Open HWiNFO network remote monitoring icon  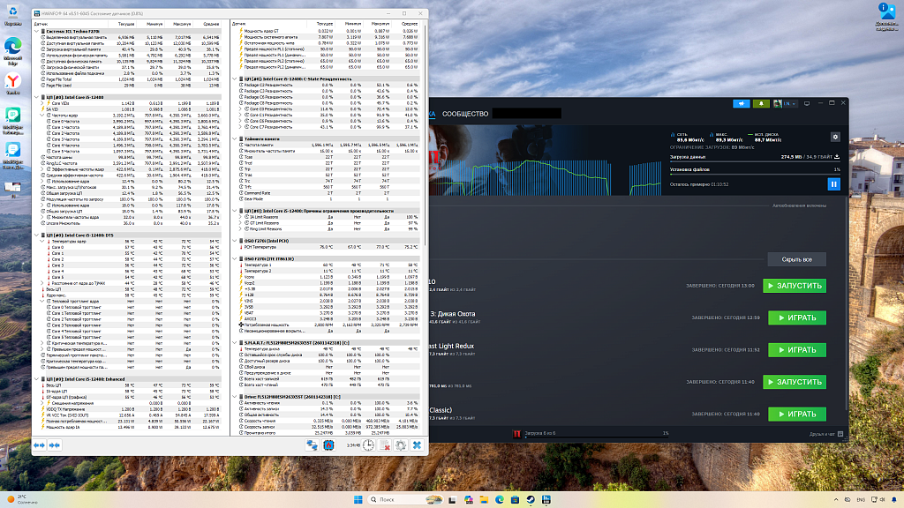(312, 445)
